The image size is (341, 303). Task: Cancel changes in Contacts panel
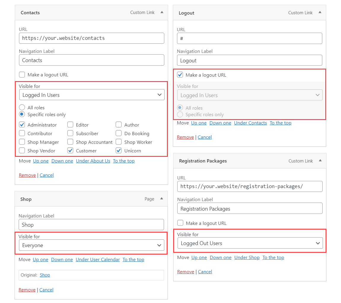tap(47, 175)
